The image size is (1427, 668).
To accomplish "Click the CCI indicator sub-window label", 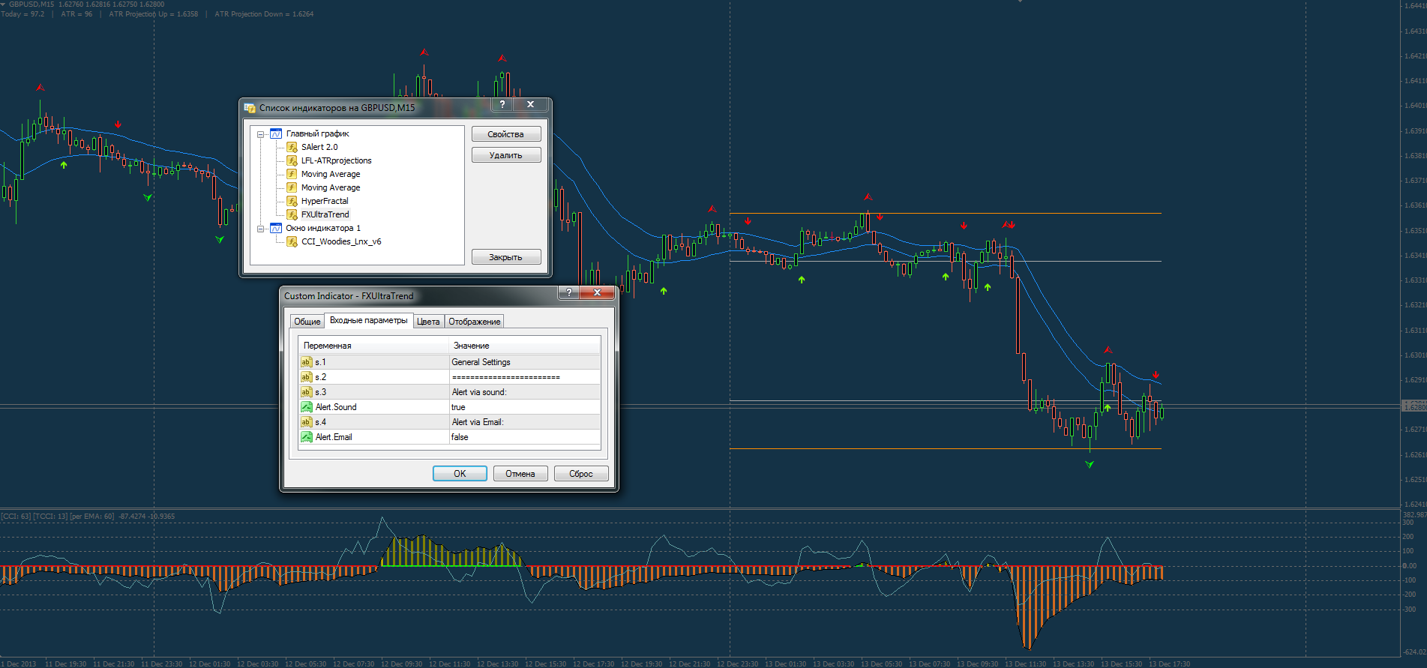I will 88,517.
